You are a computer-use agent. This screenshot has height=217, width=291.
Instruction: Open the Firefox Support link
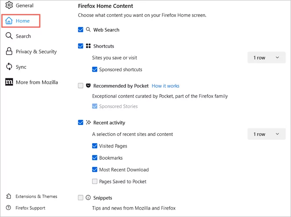[30, 208]
